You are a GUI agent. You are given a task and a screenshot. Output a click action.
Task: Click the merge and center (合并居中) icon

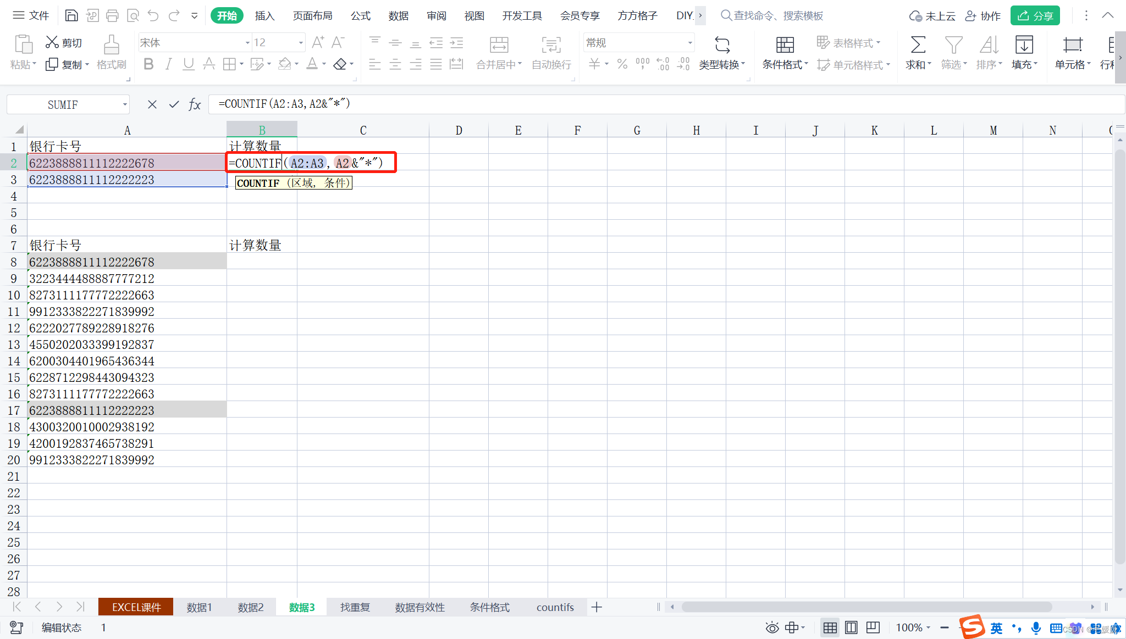point(499,45)
